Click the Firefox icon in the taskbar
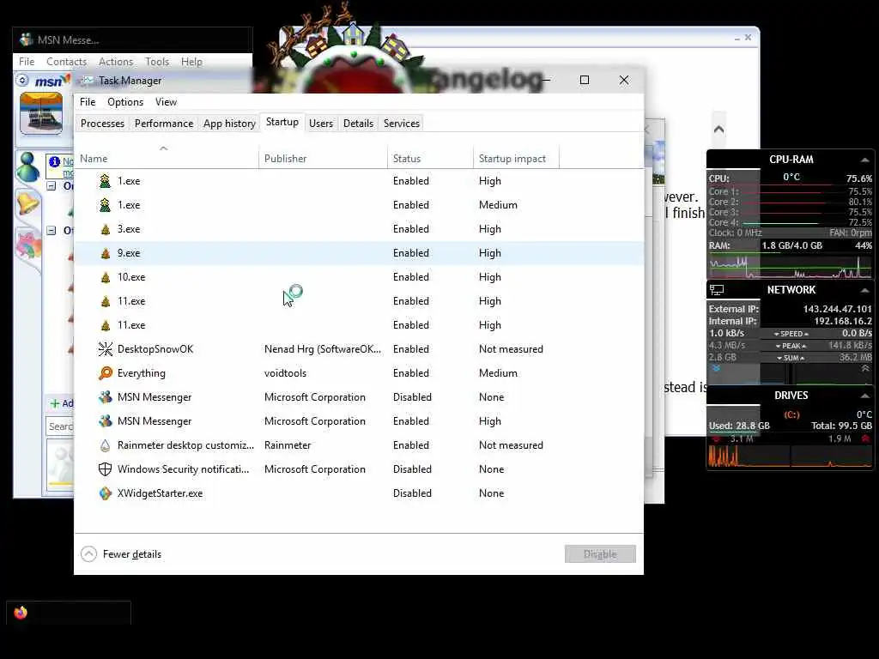This screenshot has width=879, height=659. coord(21,613)
